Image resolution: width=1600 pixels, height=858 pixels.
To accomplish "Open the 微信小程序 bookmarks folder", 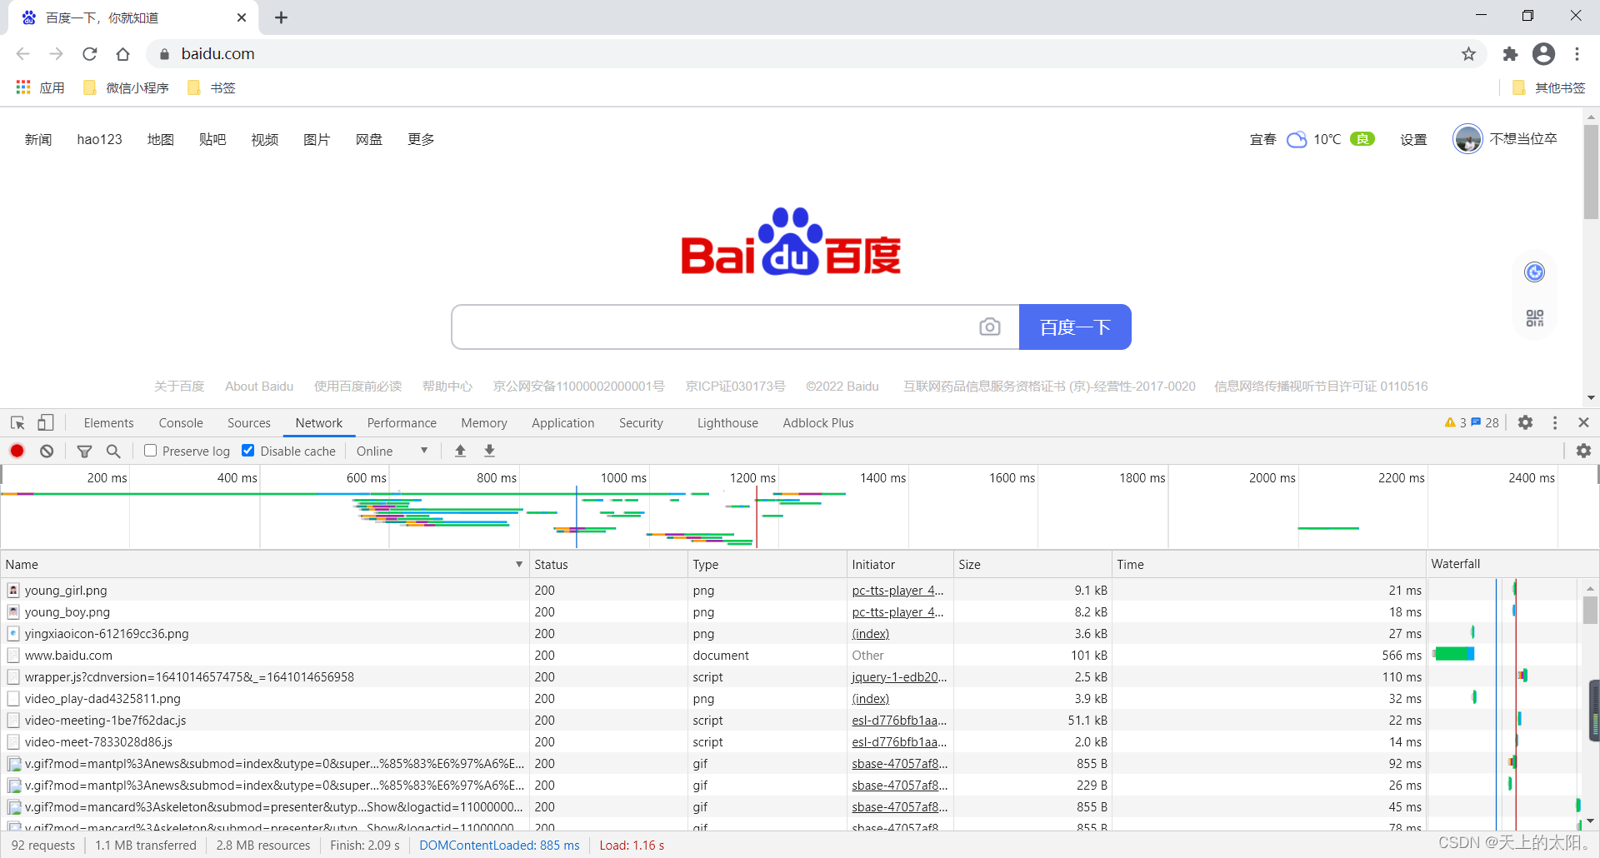I will point(126,87).
